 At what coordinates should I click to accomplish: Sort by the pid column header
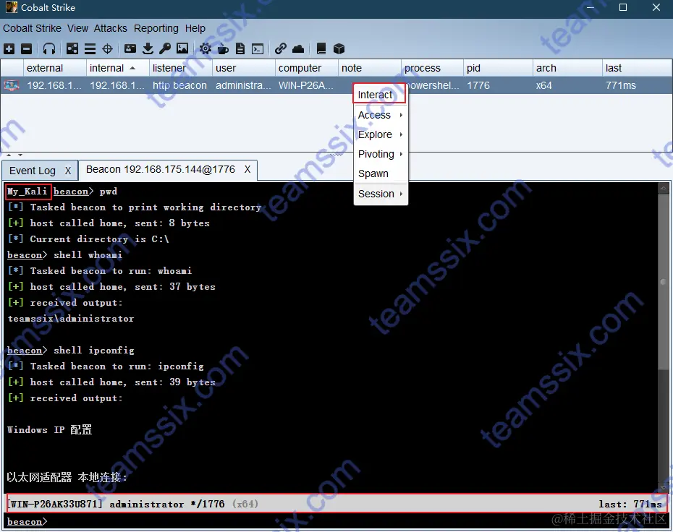tap(497, 68)
